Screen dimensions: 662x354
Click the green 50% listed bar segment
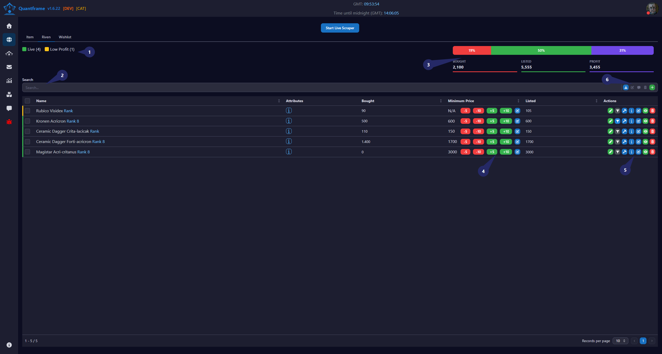[541, 50]
